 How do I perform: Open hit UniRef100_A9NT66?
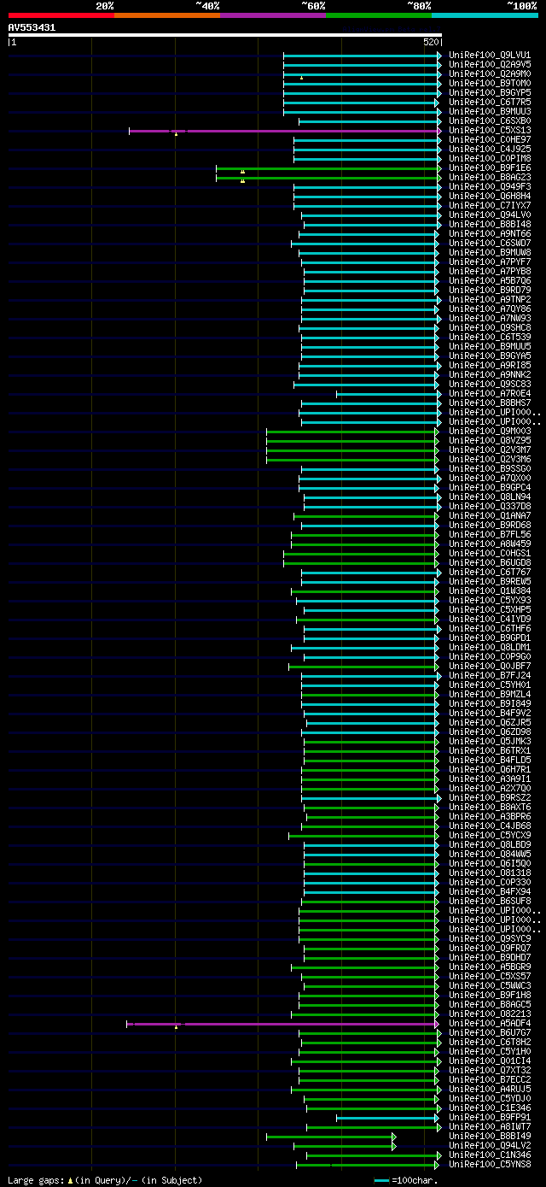[490, 234]
